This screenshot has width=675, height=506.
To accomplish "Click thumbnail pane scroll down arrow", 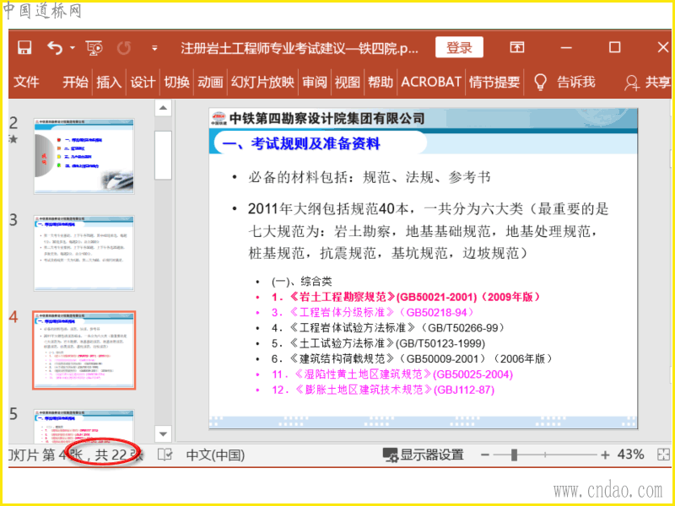I will point(163,433).
